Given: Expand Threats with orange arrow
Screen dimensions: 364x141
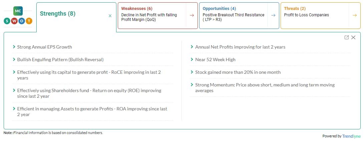Looking at the screenshot, I should [354, 15].
